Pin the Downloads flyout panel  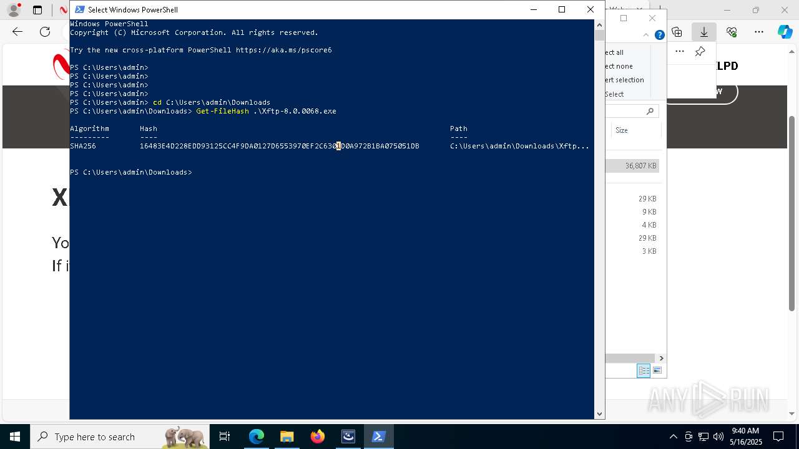700,52
